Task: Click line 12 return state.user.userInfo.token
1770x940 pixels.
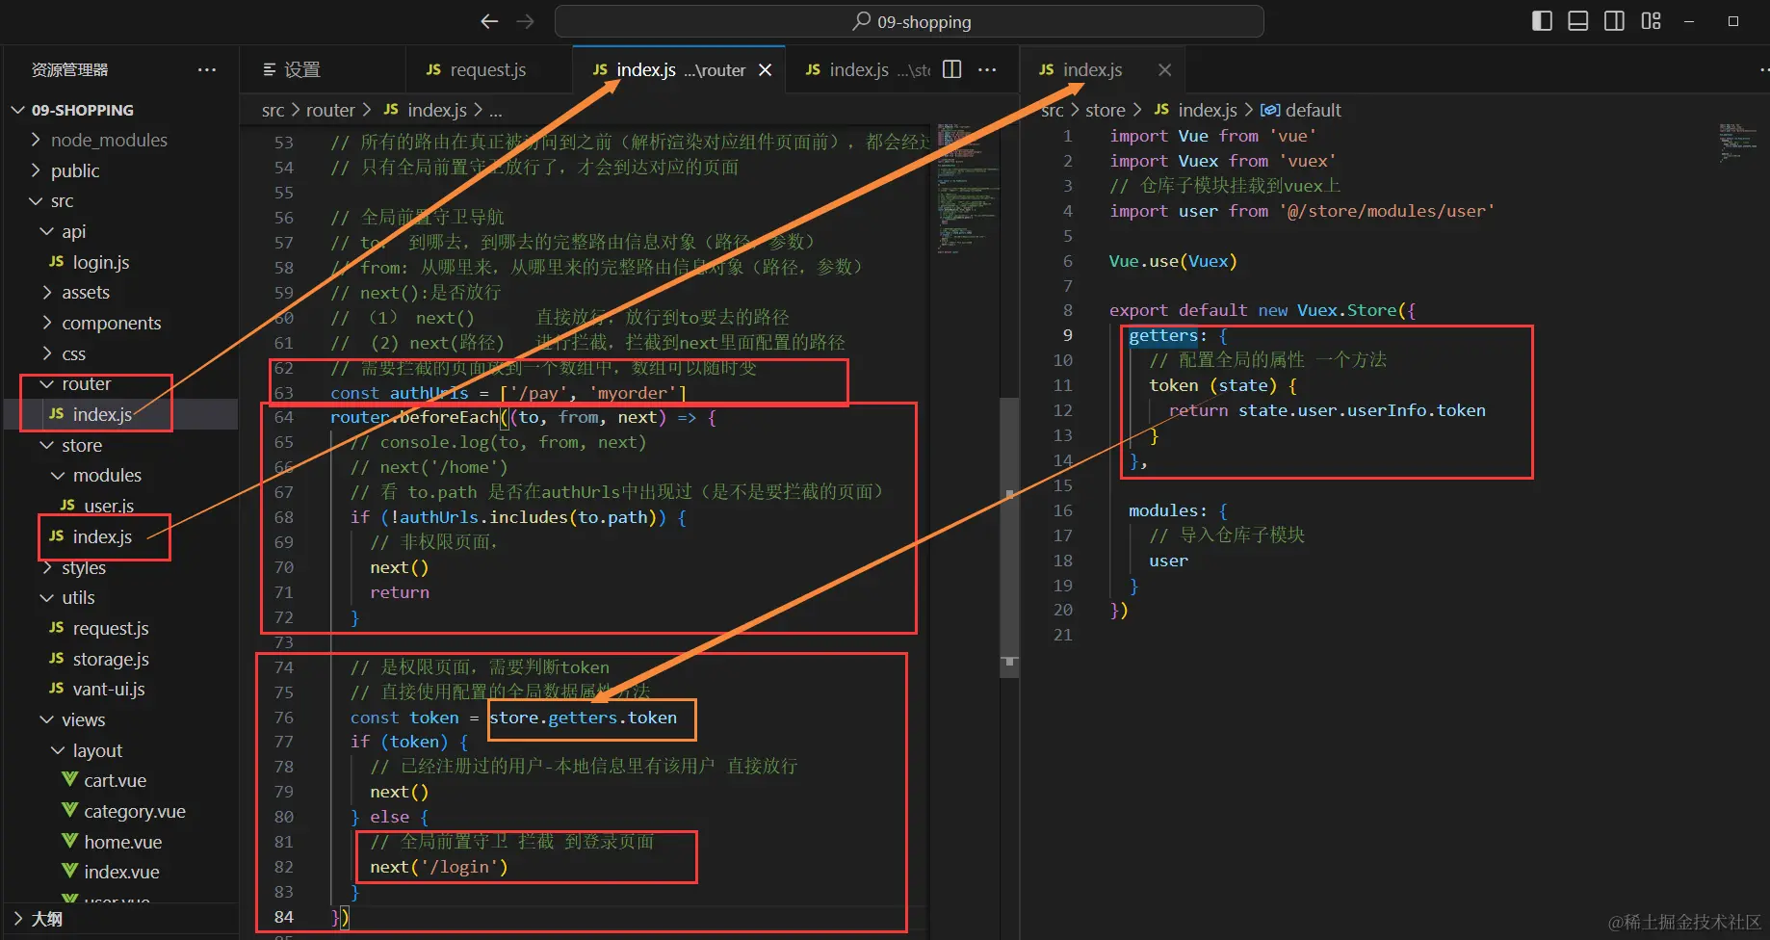Action: pyautogui.click(x=1327, y=410)
